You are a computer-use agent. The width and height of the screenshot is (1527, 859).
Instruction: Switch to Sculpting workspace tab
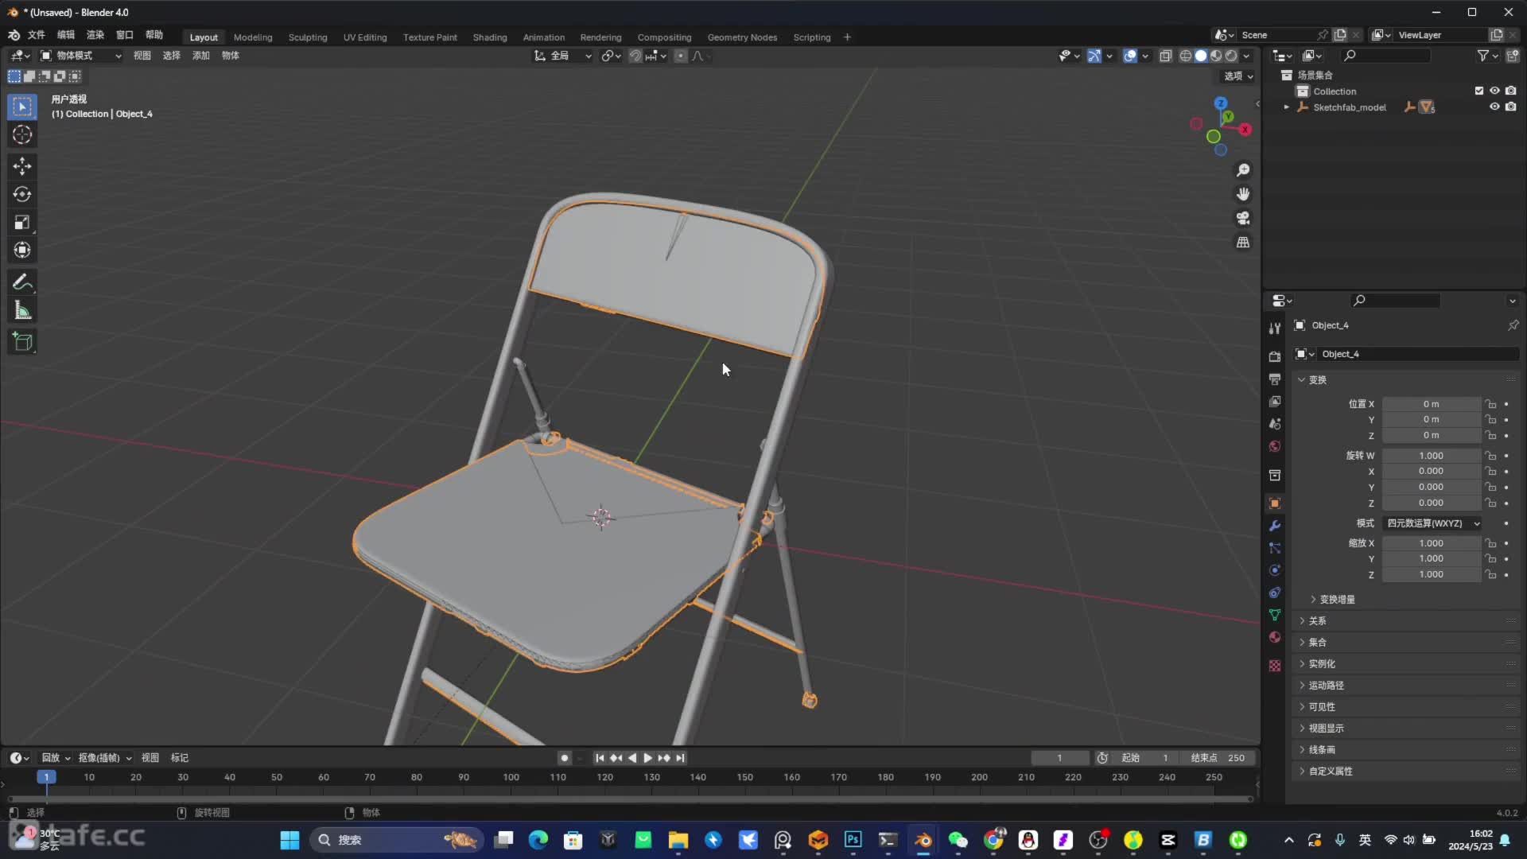[308, 37]
